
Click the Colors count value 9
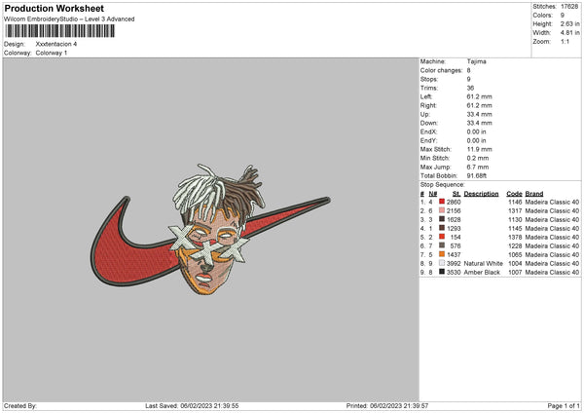tap(563, 16)
